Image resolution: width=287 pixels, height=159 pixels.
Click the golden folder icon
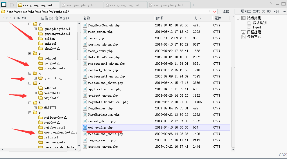coord(41,39)
